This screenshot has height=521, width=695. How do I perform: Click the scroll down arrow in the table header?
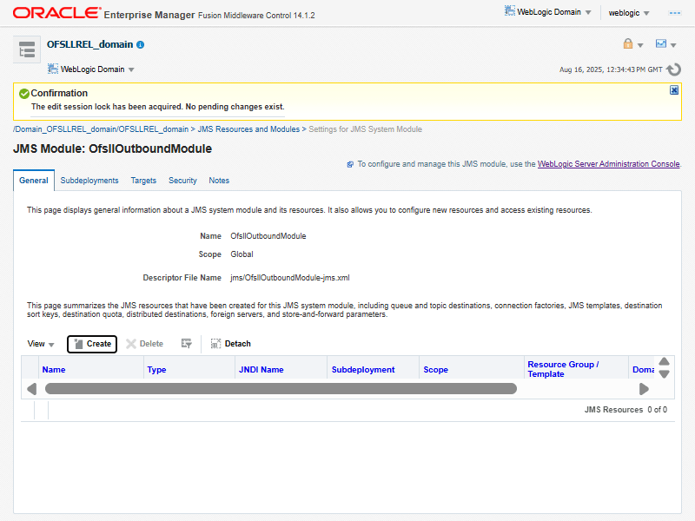[x=664, y=374]
